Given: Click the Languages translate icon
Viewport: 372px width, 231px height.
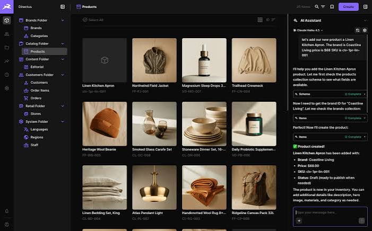Looking at the screenshot, I should pos(26,129).
